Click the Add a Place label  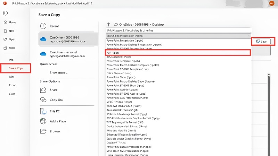(x=58, y=121)
